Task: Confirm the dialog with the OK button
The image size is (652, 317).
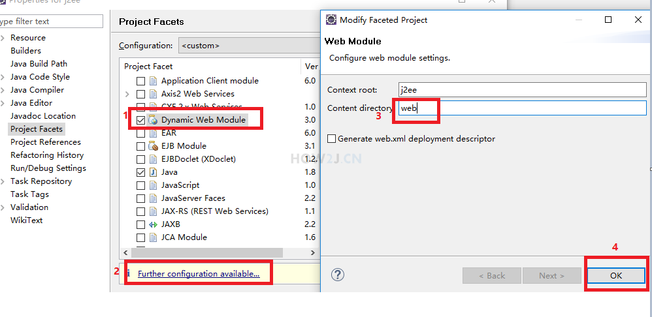Action: tap(616, 275)
